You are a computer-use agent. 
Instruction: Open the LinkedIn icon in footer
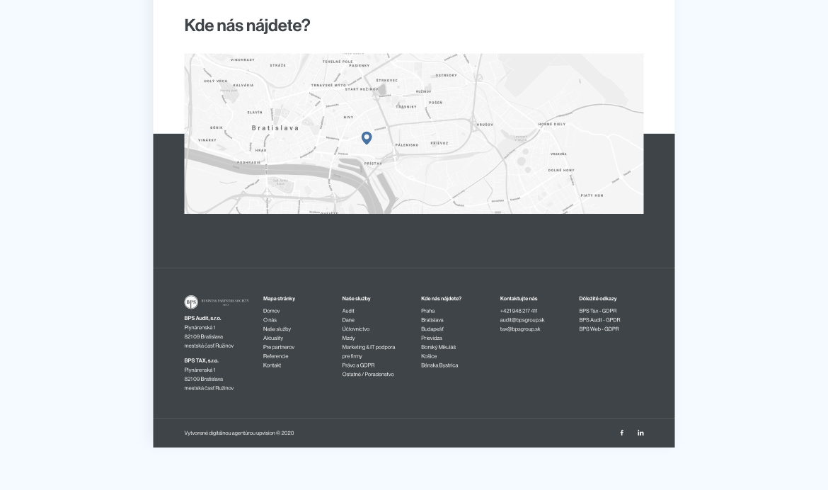pyautogui.click(x=640, y=433)
